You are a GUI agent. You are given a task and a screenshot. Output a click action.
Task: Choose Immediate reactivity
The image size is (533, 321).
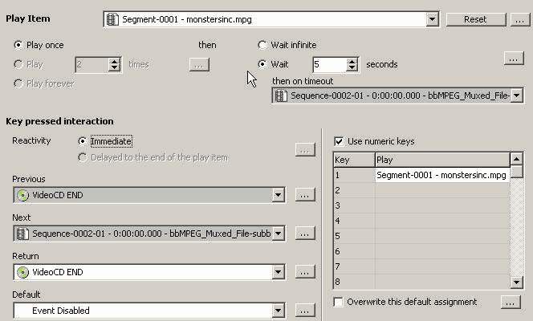(82, 141)
